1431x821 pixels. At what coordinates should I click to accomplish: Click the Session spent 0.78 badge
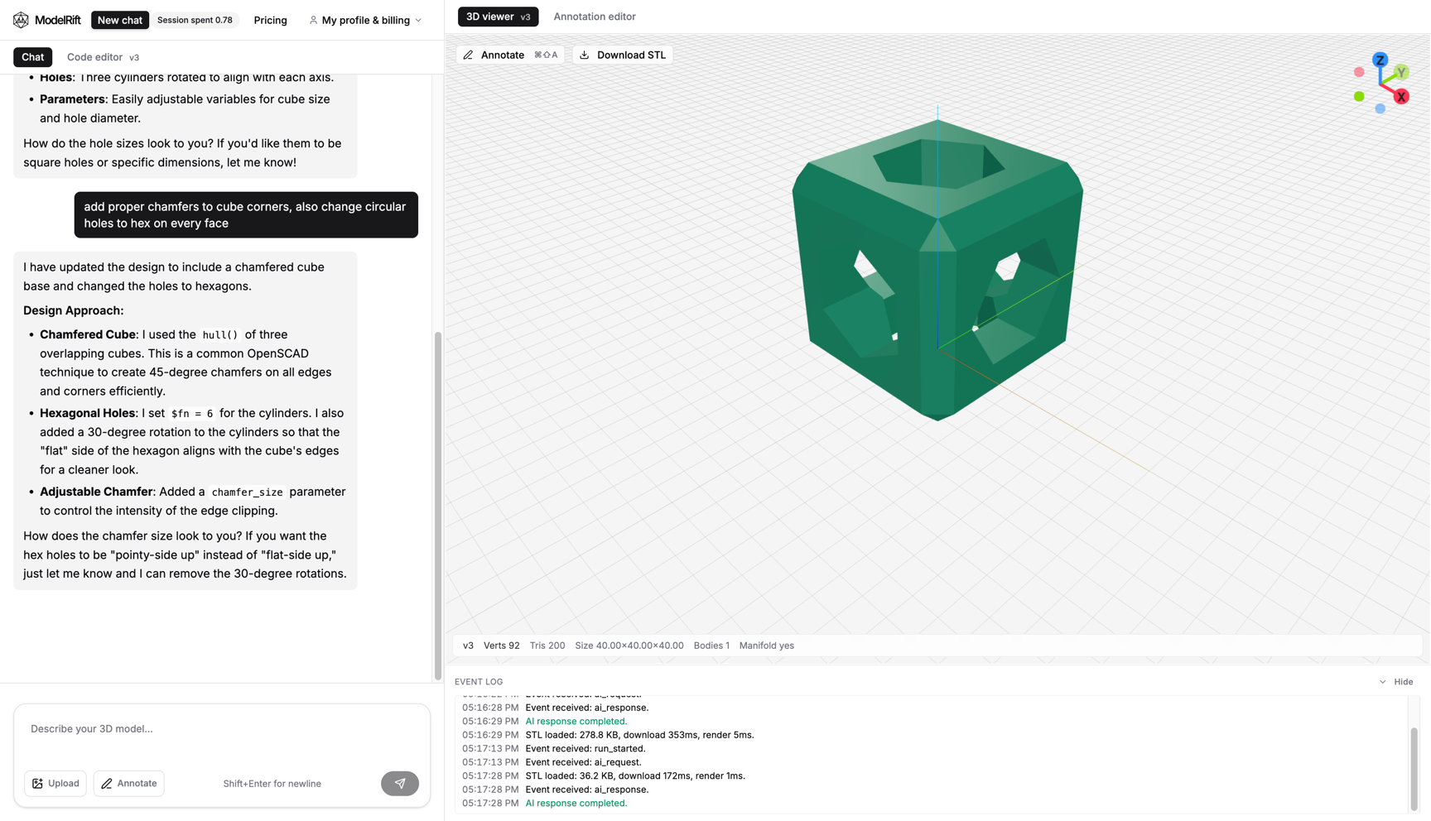pos(195,20)
